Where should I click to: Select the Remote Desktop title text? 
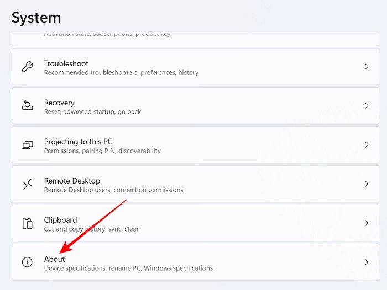point(72,181)
